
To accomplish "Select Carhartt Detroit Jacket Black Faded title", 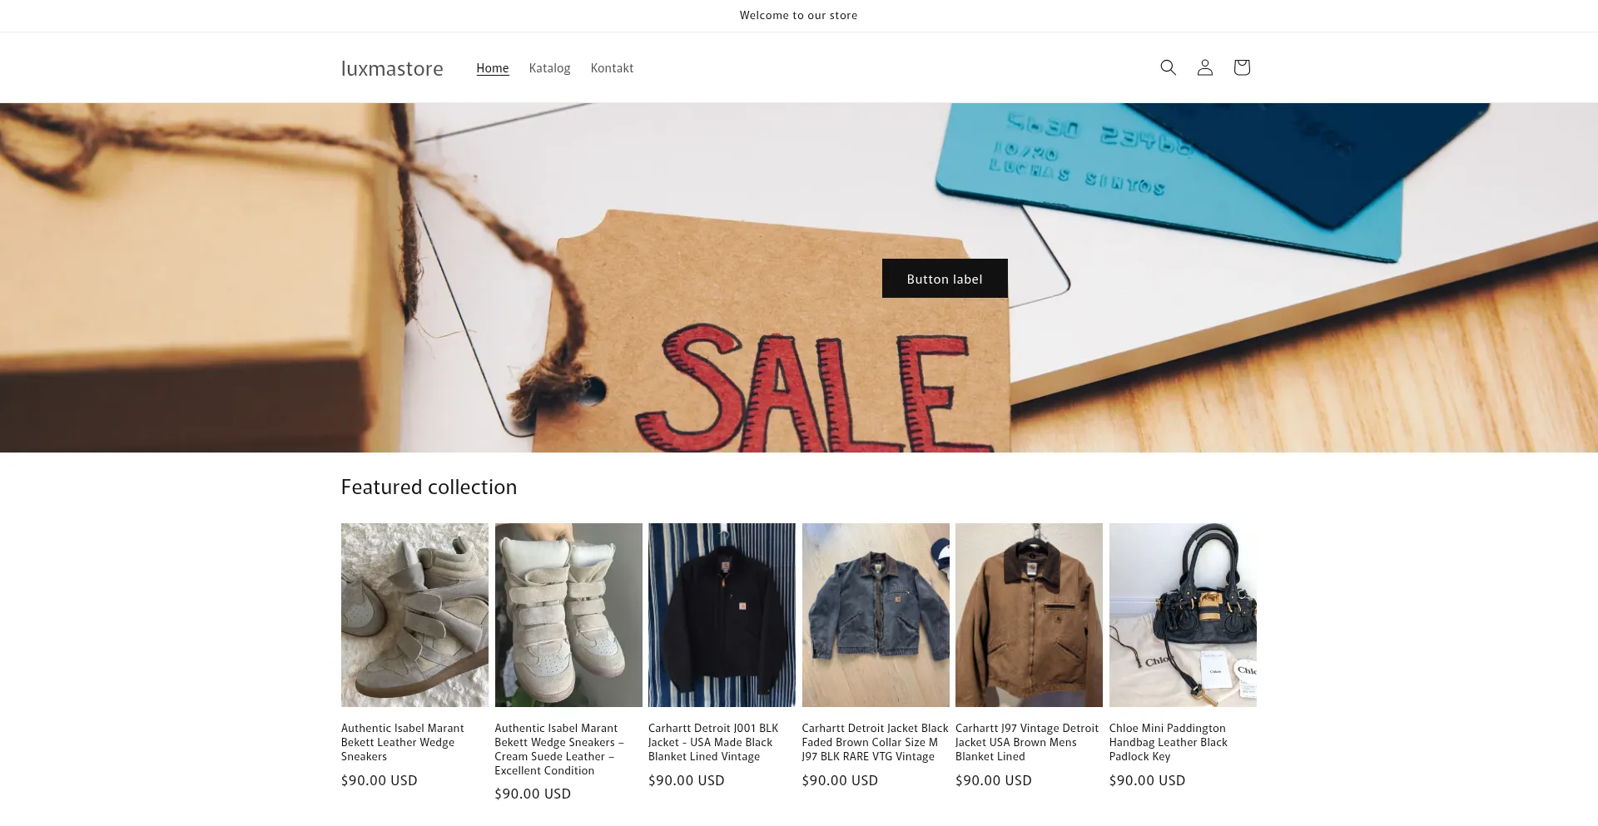I will [875, 742].
